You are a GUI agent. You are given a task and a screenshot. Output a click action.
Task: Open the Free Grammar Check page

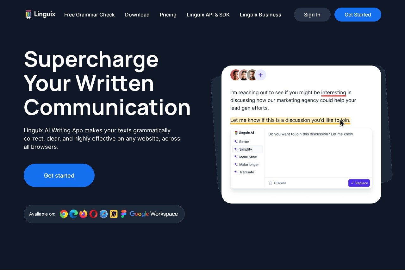point(90,15)
